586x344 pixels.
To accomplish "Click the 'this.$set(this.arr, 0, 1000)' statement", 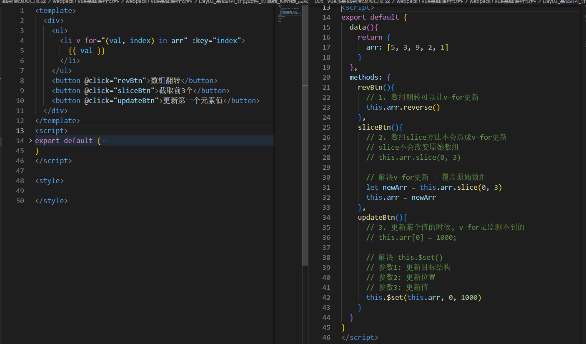I will (424, 297).
